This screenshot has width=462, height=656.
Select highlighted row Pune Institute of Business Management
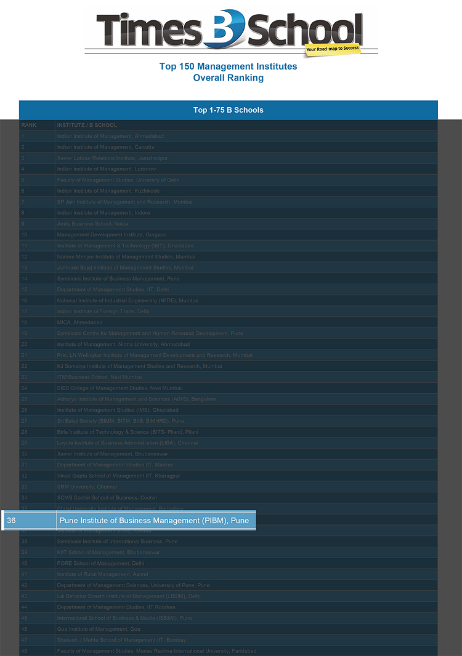coord(129,521)
